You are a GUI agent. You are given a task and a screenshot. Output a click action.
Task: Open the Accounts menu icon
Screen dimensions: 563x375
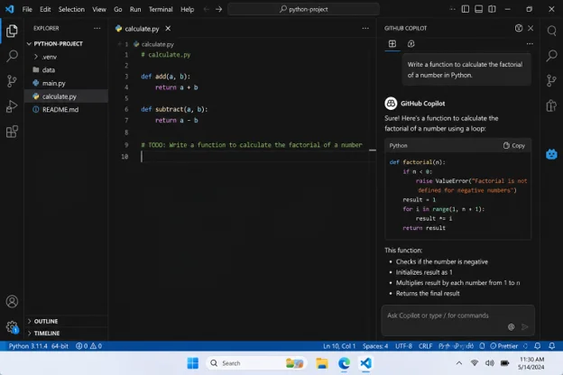pyautogui.click(x=12, y=301)
